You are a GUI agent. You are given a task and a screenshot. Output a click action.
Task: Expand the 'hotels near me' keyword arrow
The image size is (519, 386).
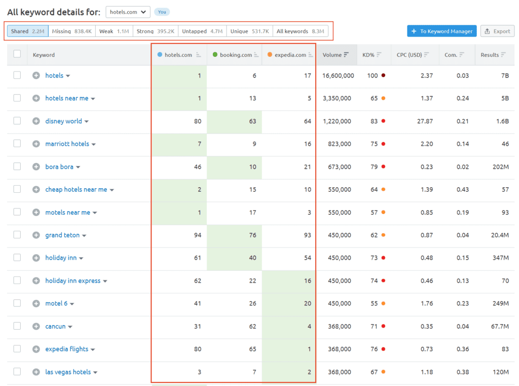93,99
